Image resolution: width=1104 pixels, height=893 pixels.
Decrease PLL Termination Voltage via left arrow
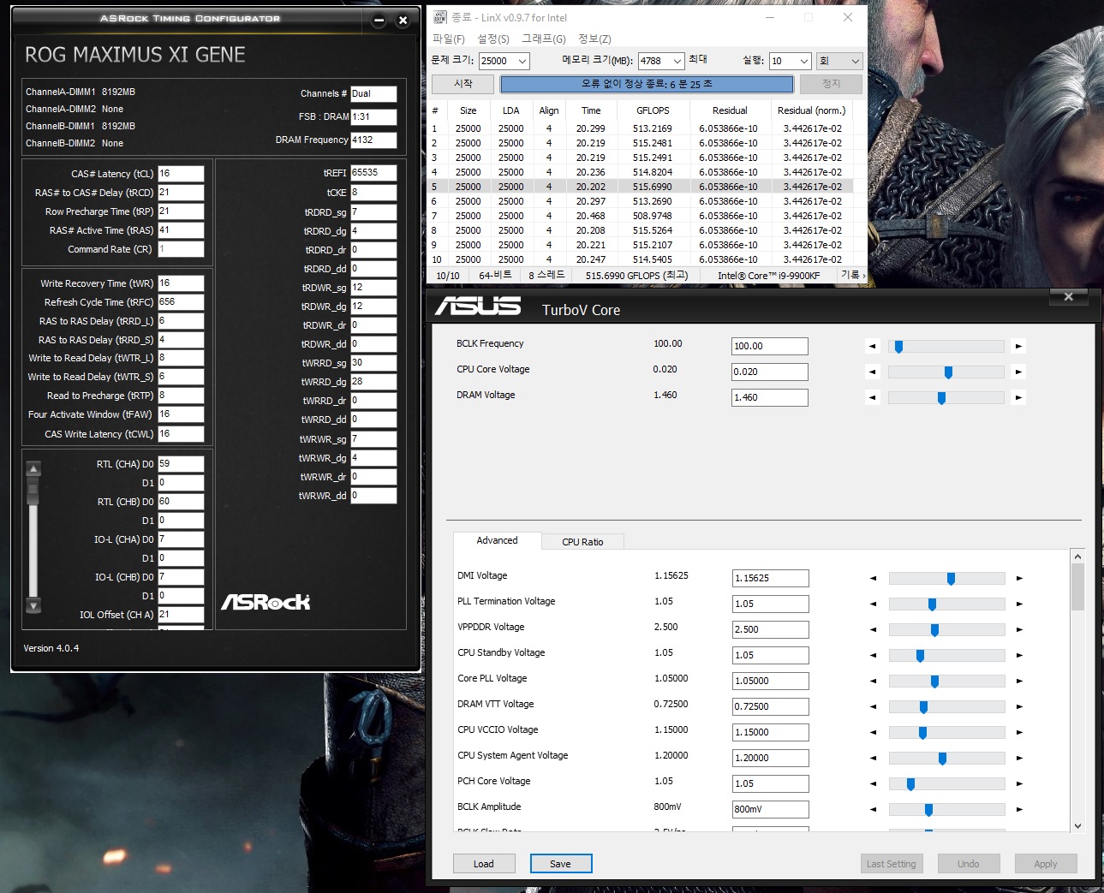pos(874,604)
